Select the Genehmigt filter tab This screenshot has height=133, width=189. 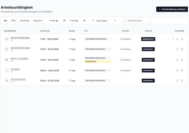coord(25,21)
